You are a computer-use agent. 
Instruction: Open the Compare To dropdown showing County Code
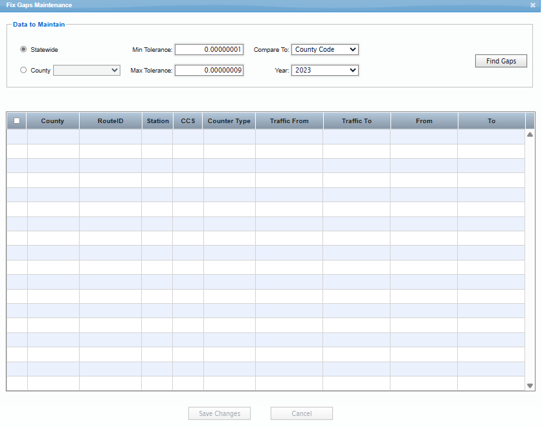pos(324,49)
